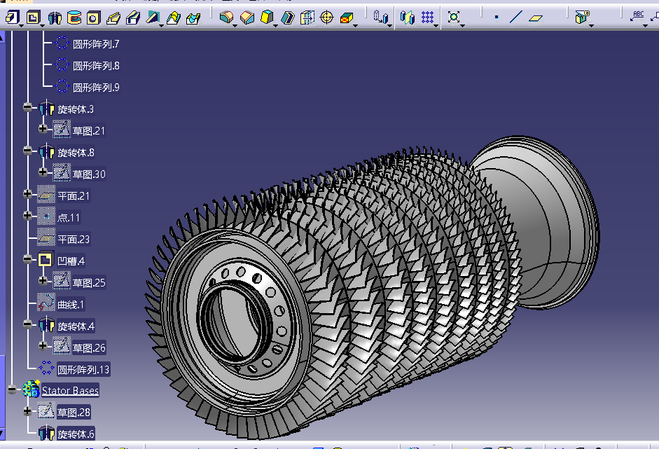Select the Multi-sections Solid tool
Screen dimensions: 659x449
[174, 18]
